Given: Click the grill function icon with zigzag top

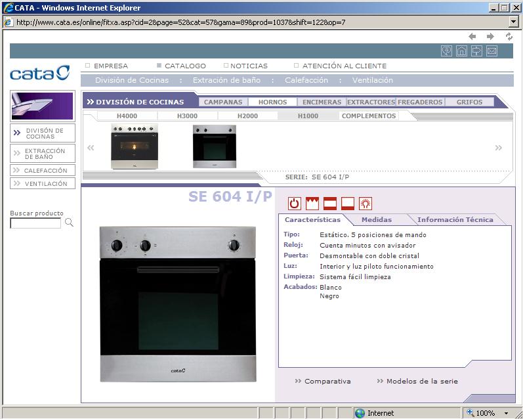Looking at the screenshot, I should point(312,204).
